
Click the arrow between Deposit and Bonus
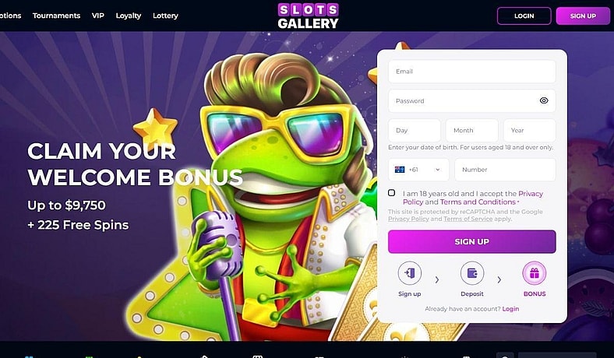499,279
